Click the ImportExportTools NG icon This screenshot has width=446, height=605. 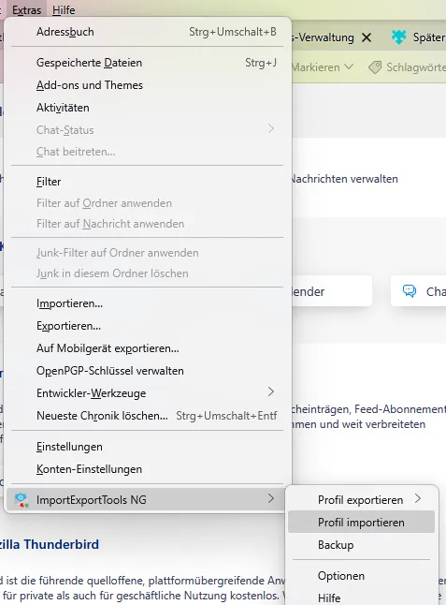click(22, 500)
